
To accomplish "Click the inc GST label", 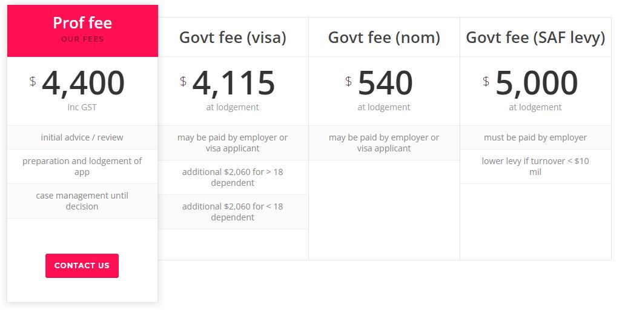I will click(x=82, y=107).
